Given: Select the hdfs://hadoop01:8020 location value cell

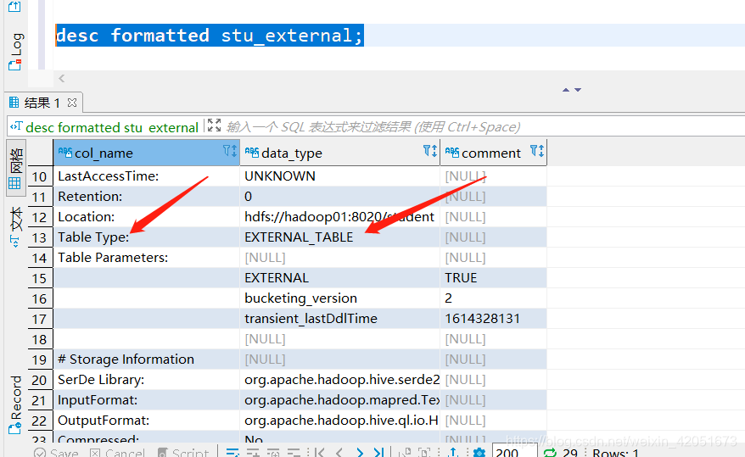Looking at the screenshot, I should pyautogui.click(x=339, y=217).
